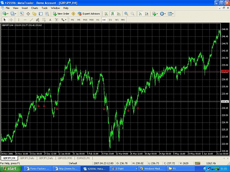Viewport: 230px width, 172px height.
Task: Switch to the GBPUSD,M30 chart tab
Action: pyautogui.click(x=65, y=158)
